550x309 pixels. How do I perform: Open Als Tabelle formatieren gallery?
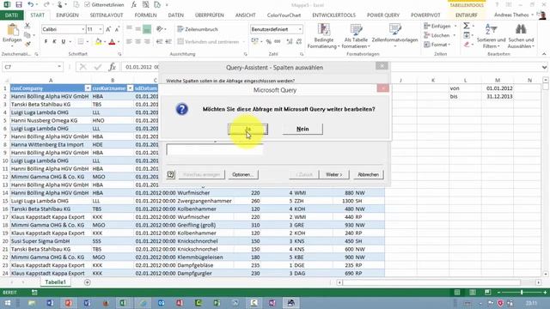pos(356,36)
